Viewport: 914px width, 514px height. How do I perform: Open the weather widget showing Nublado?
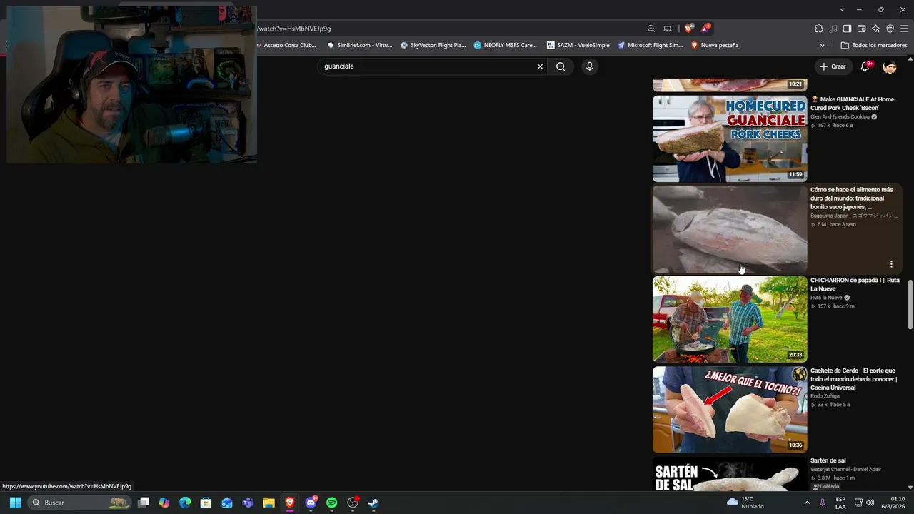click(746, 503)
